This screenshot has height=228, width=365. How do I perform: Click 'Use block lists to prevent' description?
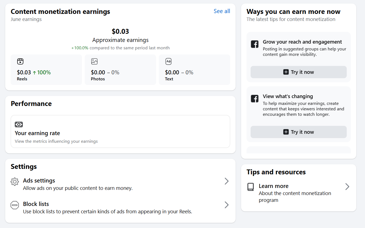click(108, 212)
